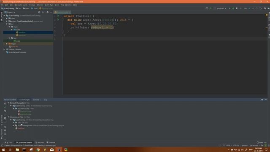Click the yellow inspection indicator at editor top right
The image size is (270, 152).
coord(267,15)
